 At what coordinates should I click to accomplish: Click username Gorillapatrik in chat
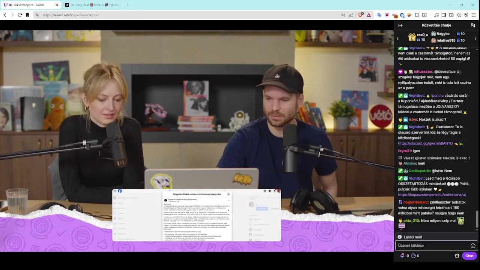(419, 171)
